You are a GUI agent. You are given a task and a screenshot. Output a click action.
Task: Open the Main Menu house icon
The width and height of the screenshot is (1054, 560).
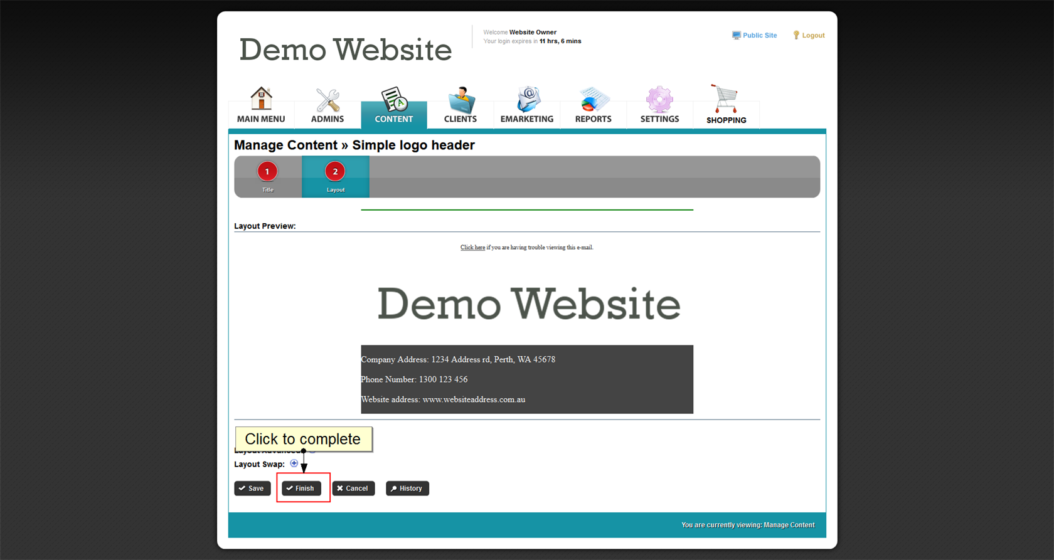(x=261, y=105)
